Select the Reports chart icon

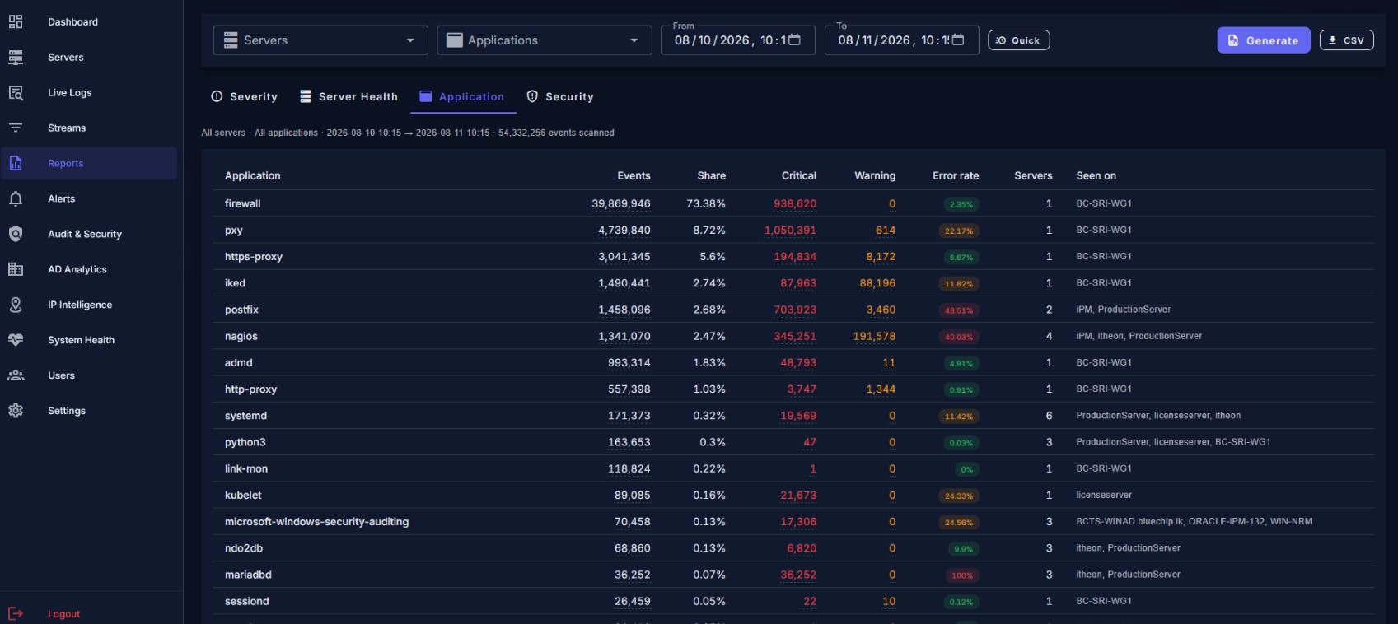pos(16,164)
